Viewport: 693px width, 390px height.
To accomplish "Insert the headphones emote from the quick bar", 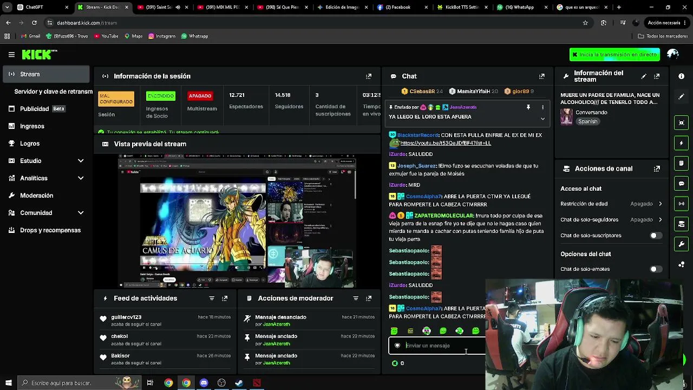I will coord(427,331).
